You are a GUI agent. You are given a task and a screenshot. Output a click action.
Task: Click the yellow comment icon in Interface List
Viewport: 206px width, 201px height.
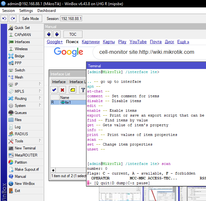[73, 90]
